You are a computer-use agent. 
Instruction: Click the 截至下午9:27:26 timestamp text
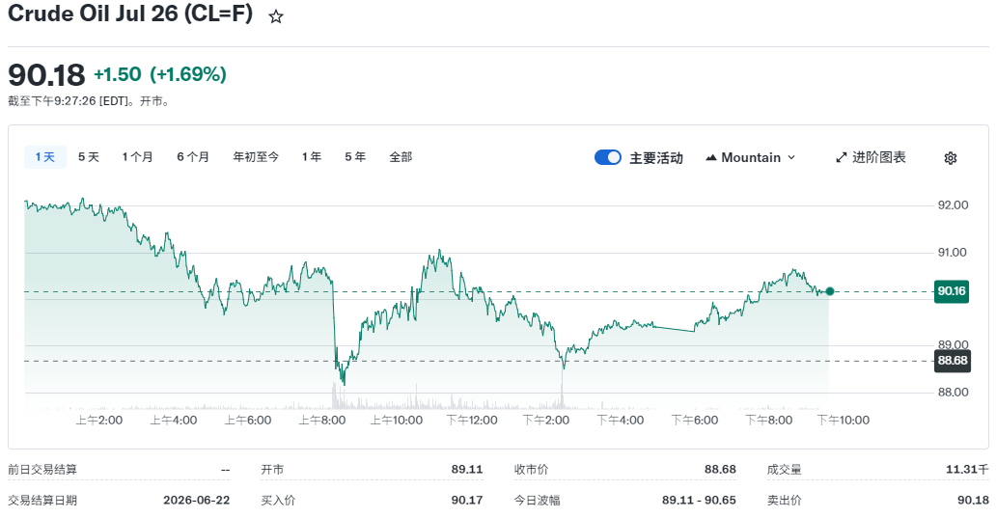pos(89,101)
